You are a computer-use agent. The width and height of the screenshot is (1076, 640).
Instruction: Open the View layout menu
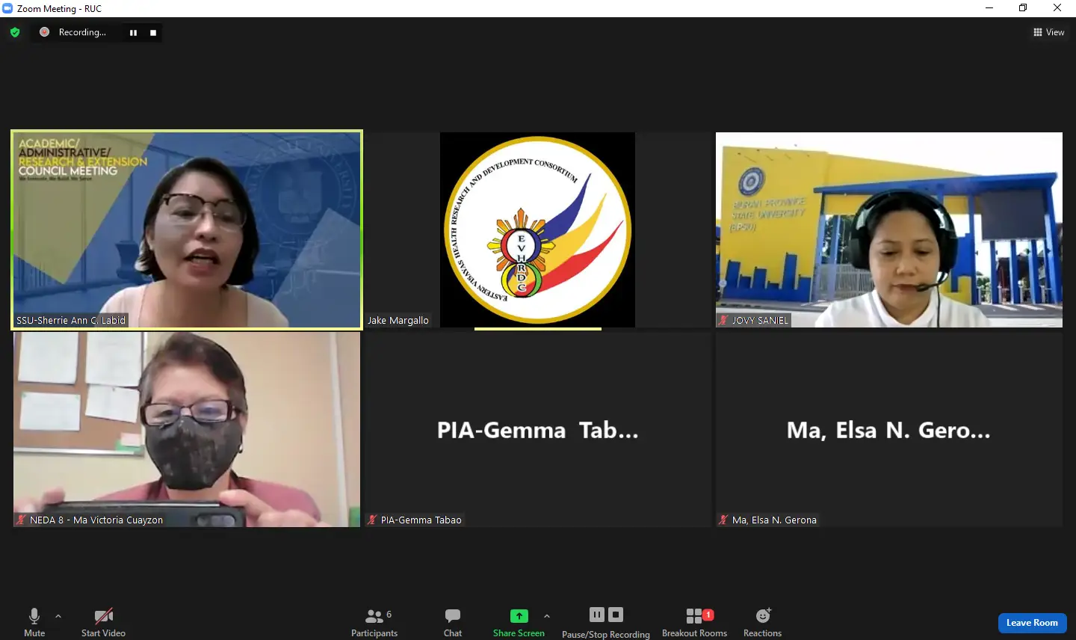pyautogui.click(x=1048, y=32)
